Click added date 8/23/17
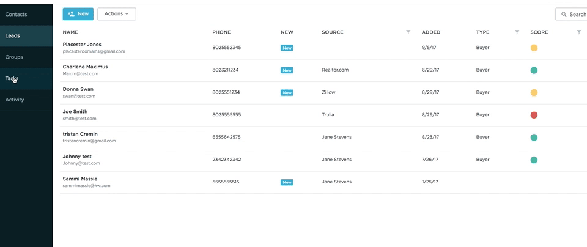Viewport: 587px width, 247px height. (430, 138)
